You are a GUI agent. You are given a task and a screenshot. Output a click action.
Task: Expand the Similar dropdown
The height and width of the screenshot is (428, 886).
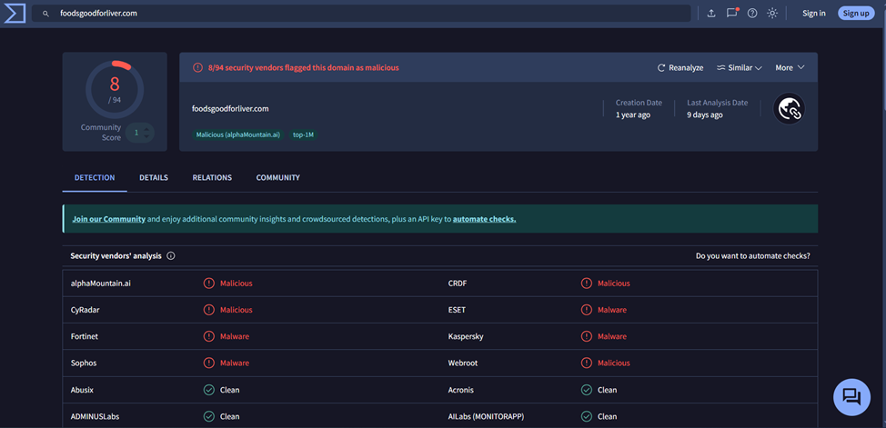[x=739, y=68]
